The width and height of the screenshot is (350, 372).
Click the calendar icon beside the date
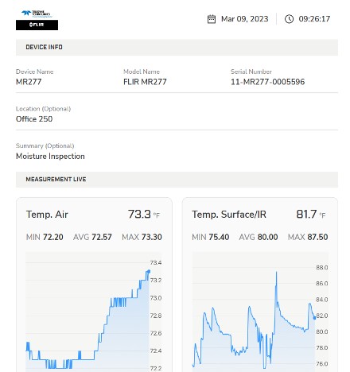point(212,19)
